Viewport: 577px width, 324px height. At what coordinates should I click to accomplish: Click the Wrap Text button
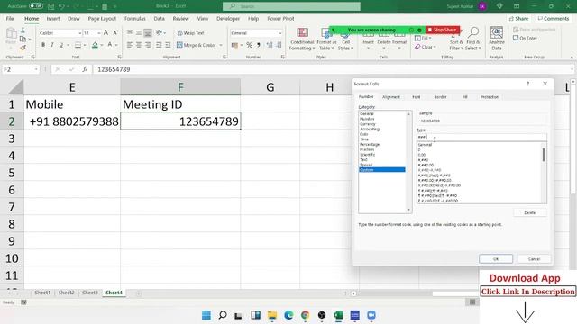click(x=190, y=33)
